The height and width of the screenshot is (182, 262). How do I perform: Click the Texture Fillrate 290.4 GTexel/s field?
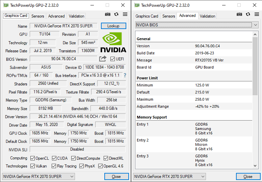point(109,92)
